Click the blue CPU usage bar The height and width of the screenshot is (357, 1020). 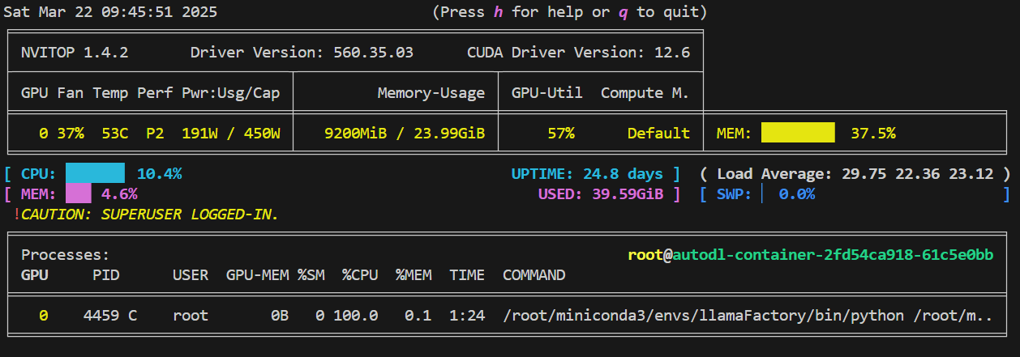(95, 173)
